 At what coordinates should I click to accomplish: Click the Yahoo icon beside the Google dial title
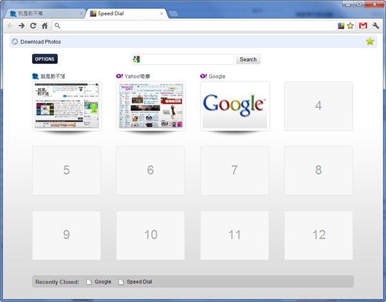203,76
